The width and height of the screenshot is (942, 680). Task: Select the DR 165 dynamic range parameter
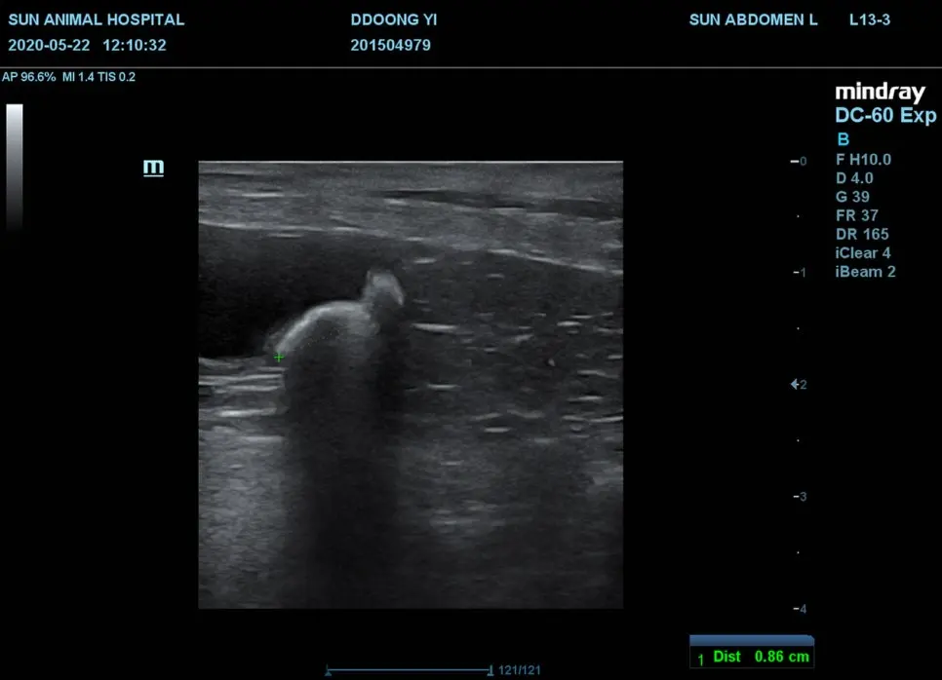[x=862, y=234]
